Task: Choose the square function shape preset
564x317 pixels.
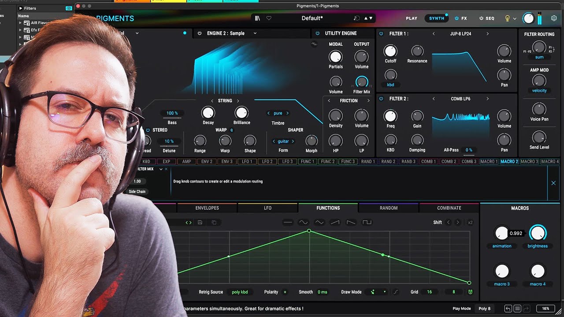Action: (367, 222)
